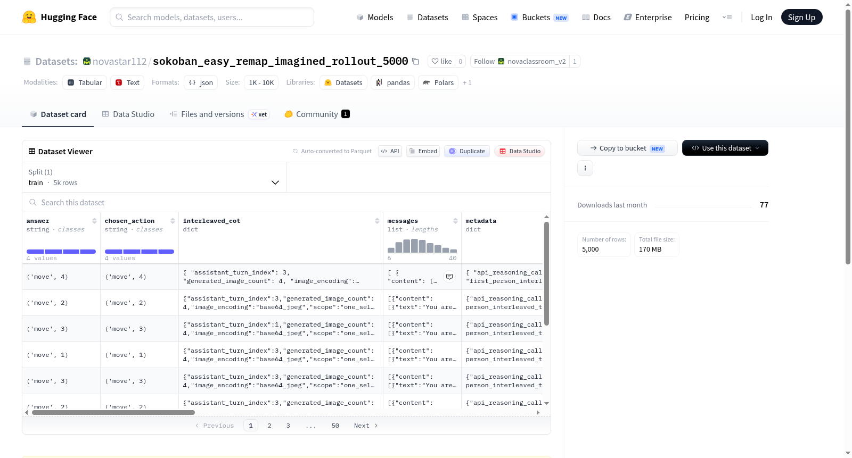The height and width of the screenshot is (458, 852).
Task: Go to page 3 of the table
Action: click(288, 426)
